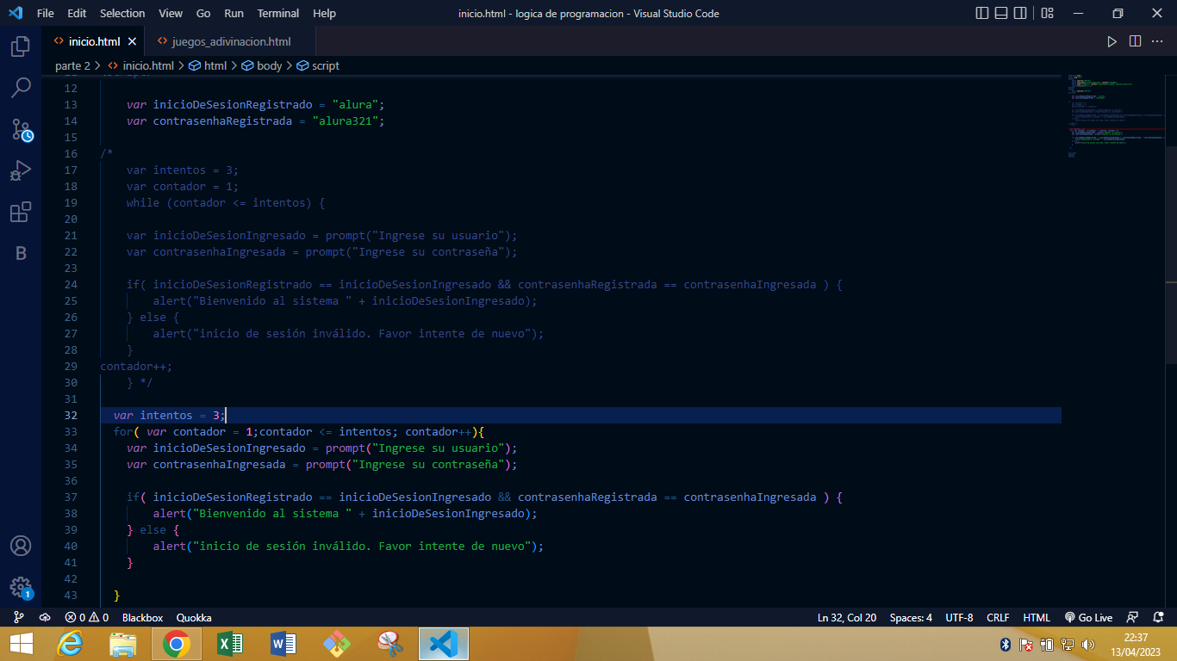Click Quokka in the status bar
The width and height of the screenshot is (1177, 661).
194,617
